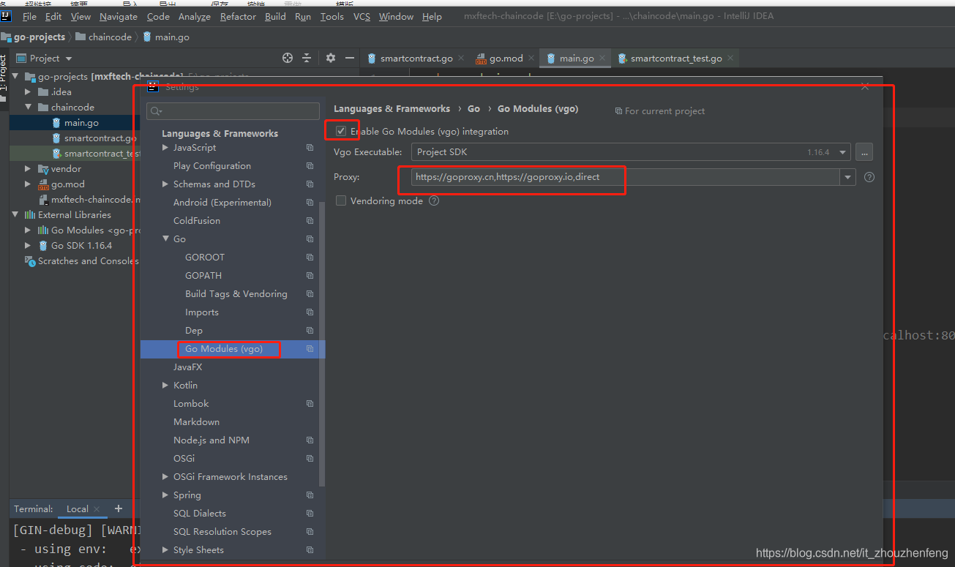Open the VCS menu

point(362,16)
